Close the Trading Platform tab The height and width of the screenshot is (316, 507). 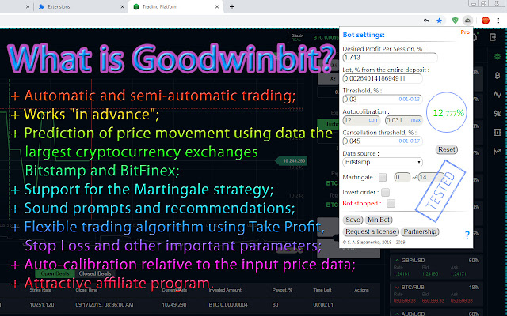pos(217,6)
